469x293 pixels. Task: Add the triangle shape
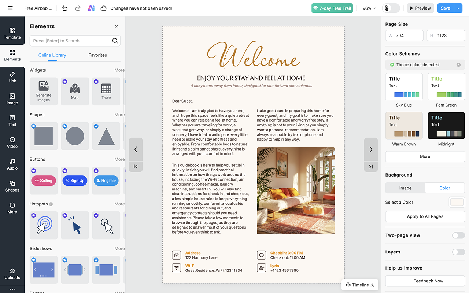106,136
